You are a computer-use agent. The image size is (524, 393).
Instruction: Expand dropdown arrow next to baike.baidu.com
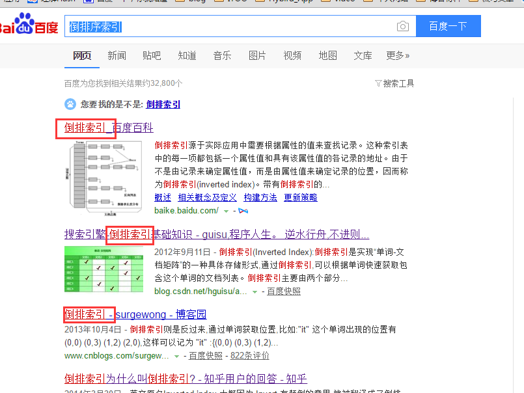227,211
